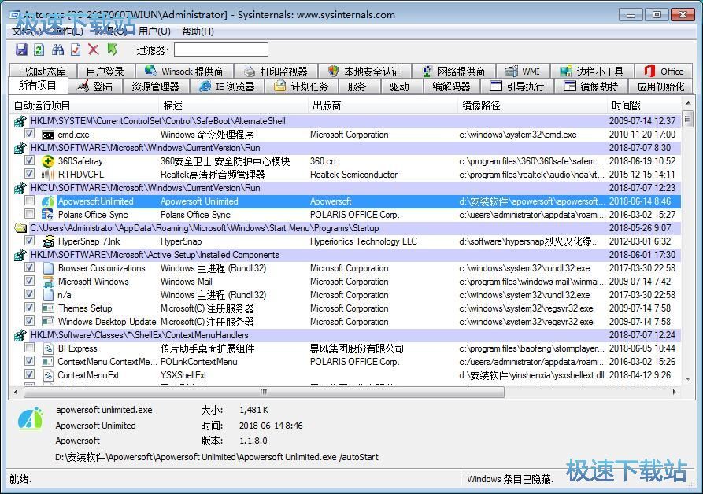
Task: Click the Find binoculars icon
Action: tap(57, 50)
